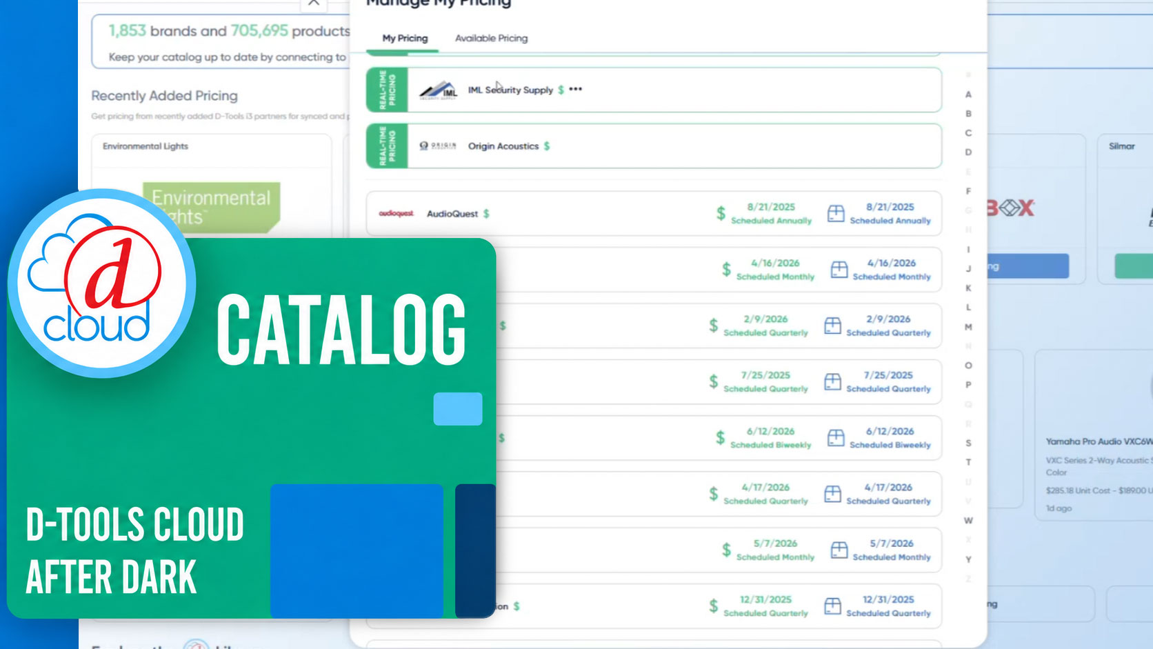Click the large dollar icon beside 8/21/2025 Scheduled Annually

click(721, 214)
